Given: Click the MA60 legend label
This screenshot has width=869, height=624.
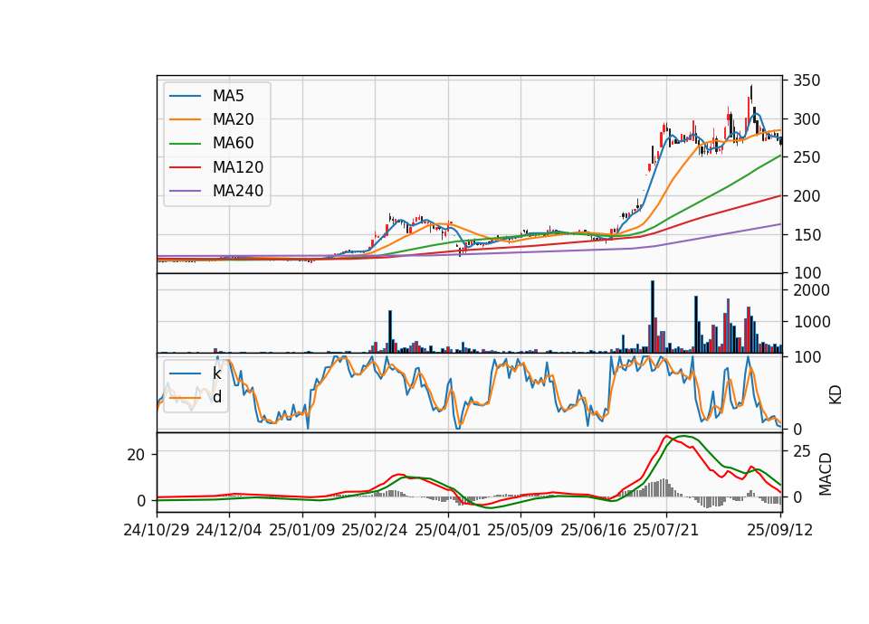Looking at the screenshot, I should (234, 143).
